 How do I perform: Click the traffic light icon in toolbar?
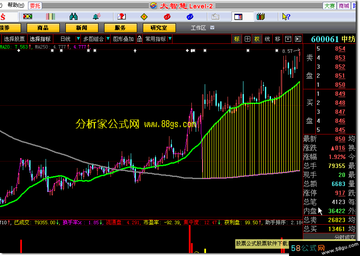point(28,17)
